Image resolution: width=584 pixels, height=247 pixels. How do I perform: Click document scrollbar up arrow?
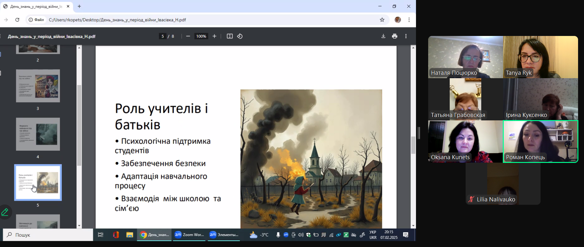pos(413,48)
